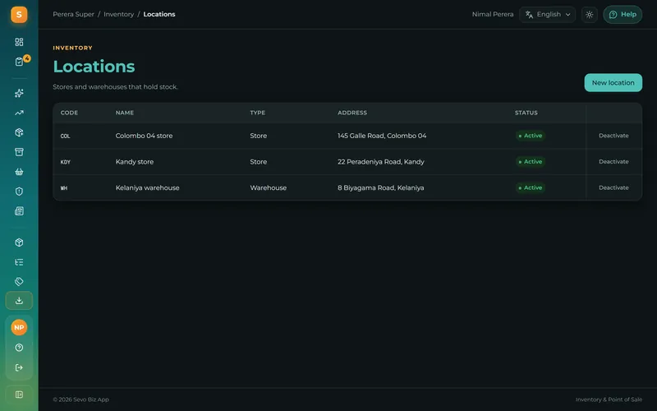The image size is (657, 411).
Task: Open the archive box icon in sidebar
Action: click(x=19, y=152)
